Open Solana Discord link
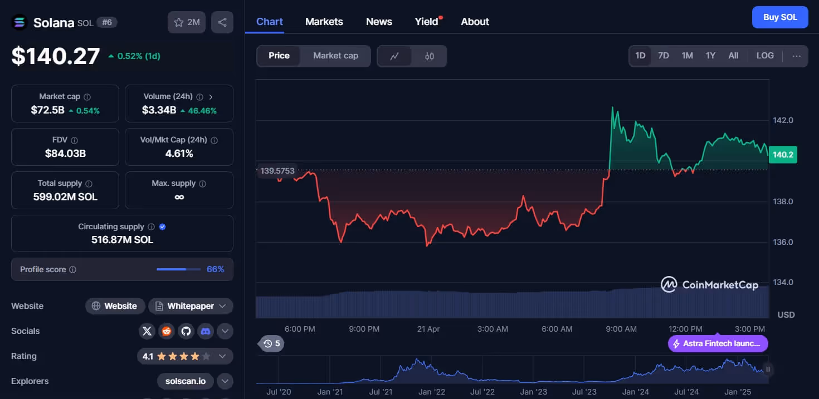This screenshot has height=399, width=819. point(205,331)
